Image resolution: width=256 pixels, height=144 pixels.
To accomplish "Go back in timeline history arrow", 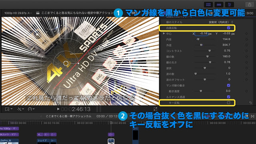I will 41,116.
